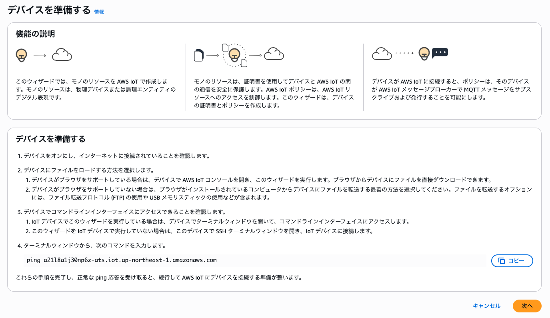This screenshot has width=550, height=318.
Task: Click the page title デバイスを準備する at top
Action: (49, 10)
